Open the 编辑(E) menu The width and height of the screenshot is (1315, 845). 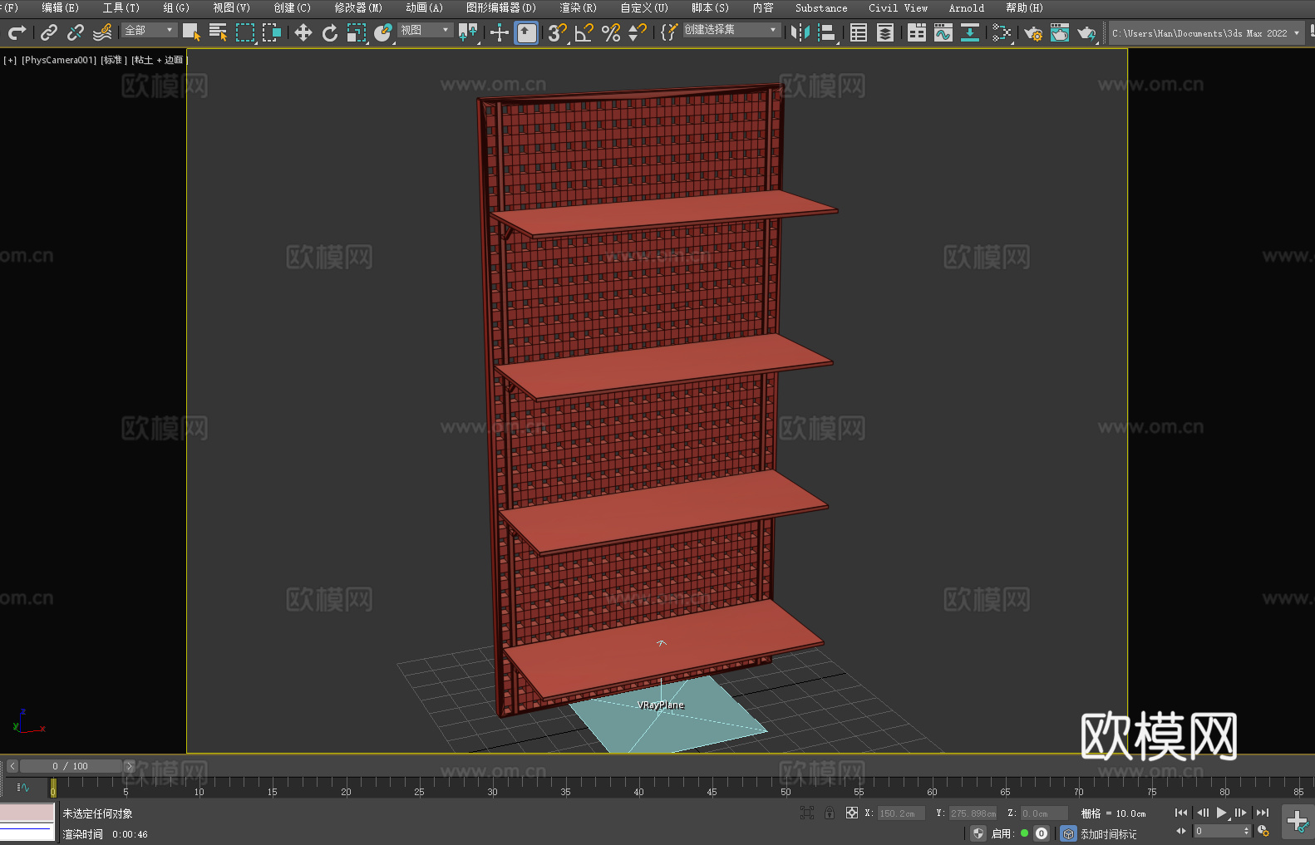click(60, 7)
